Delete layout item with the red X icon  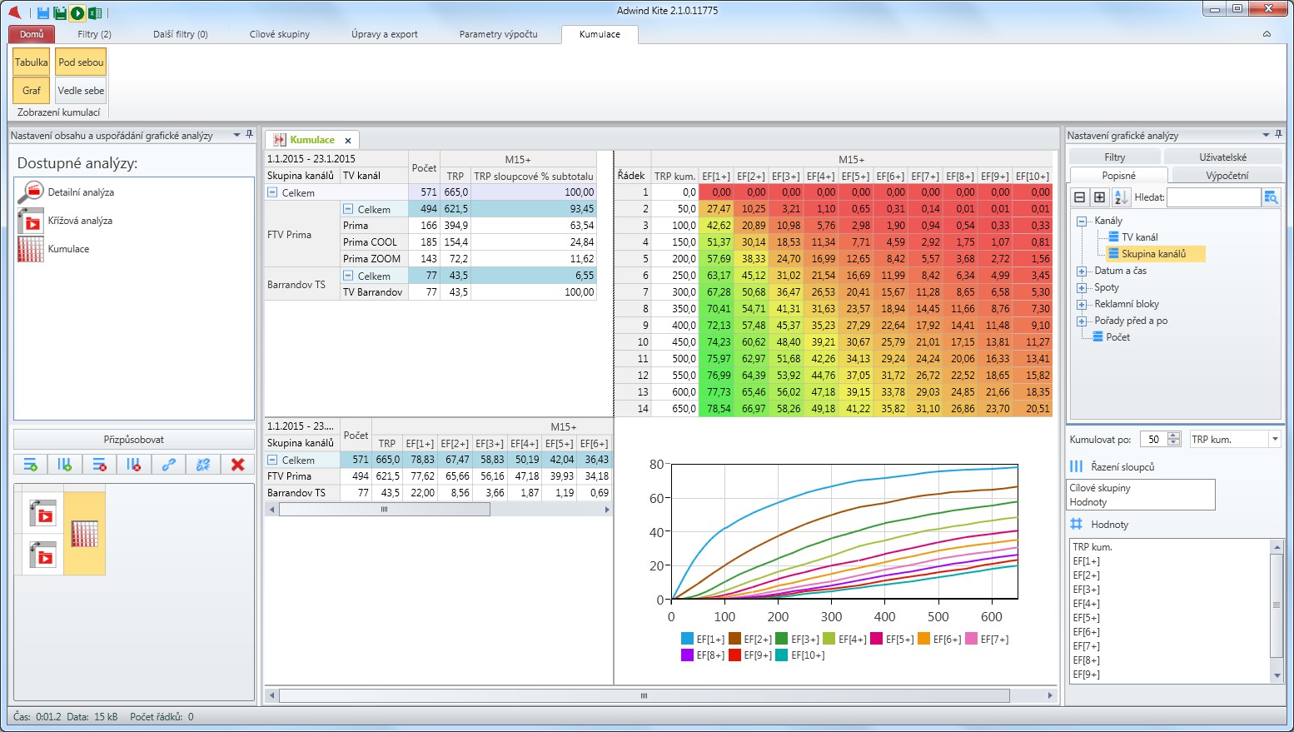pos(238,465)
